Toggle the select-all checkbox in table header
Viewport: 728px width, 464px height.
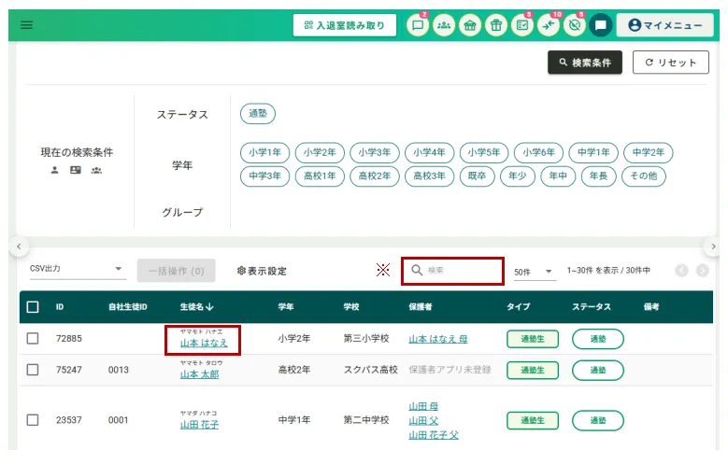(x=33, y=306)
